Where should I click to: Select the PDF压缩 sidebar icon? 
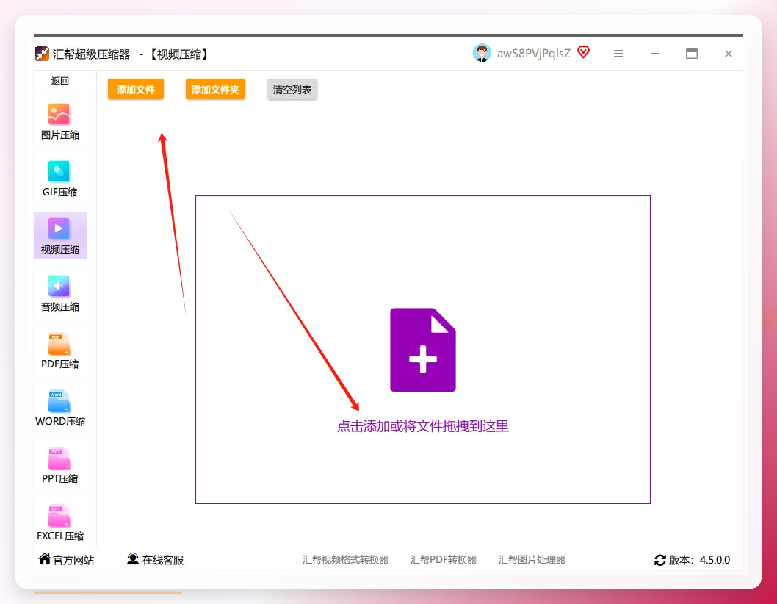pyautogui.click(x=59, y=344)
